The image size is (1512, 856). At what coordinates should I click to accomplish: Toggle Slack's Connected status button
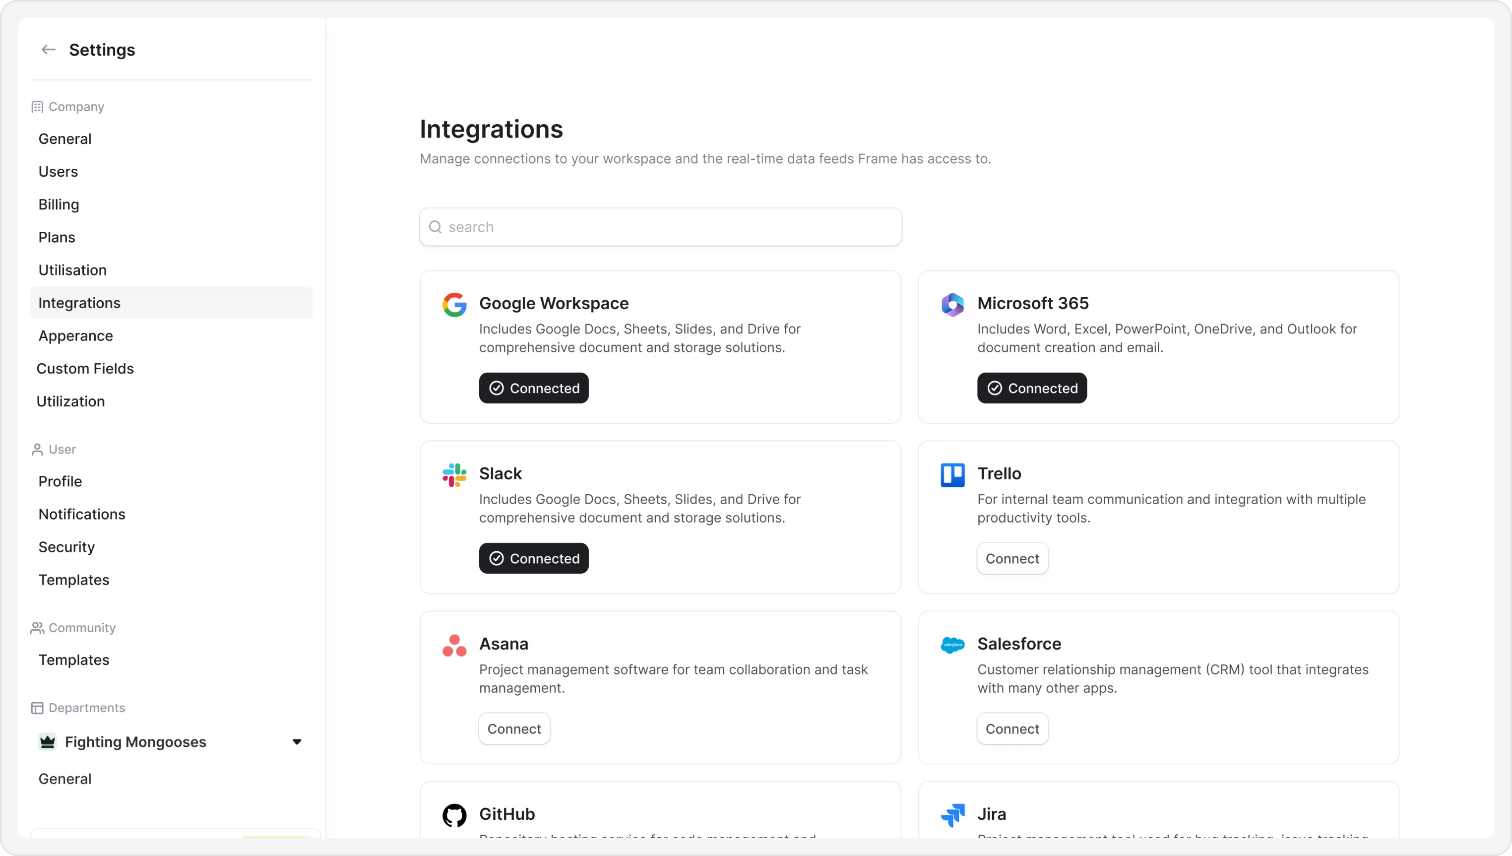534,559
